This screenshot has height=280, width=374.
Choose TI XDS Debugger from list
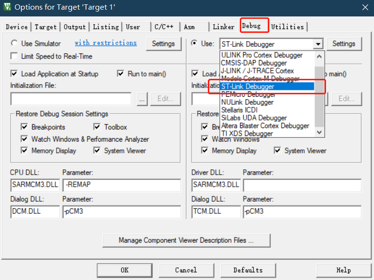coord(267,133)
